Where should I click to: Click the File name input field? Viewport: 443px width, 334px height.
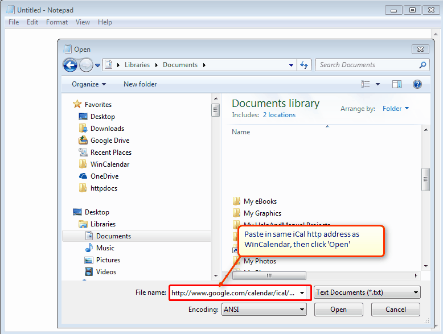click(x=233, y=293)
